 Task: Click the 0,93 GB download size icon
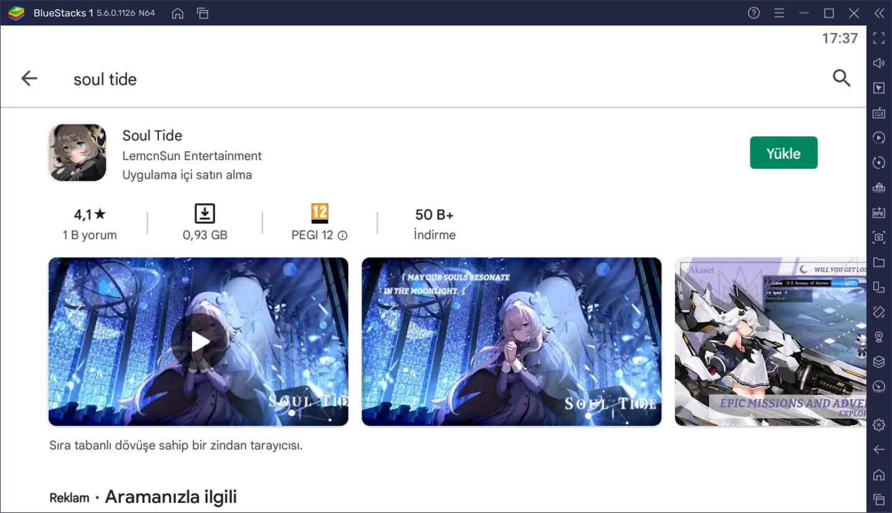point(204,214)
